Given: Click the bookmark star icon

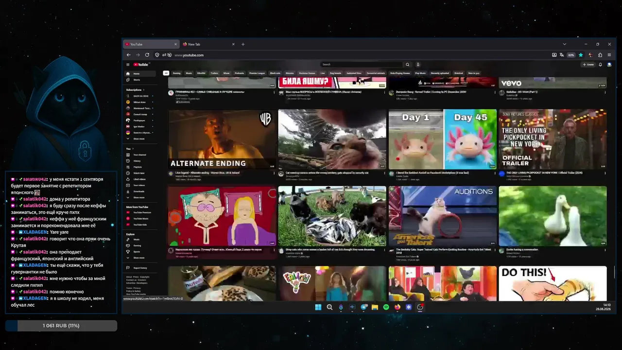Looking at the screenshot, I should (x=581, y=55).
